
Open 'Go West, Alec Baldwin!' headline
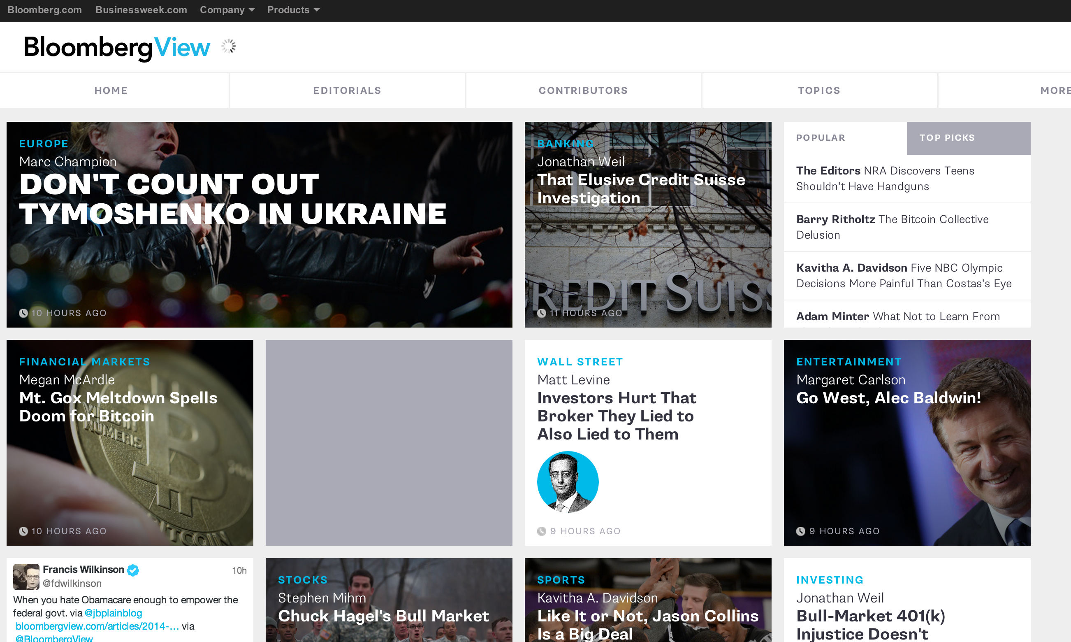pos(888,398)
